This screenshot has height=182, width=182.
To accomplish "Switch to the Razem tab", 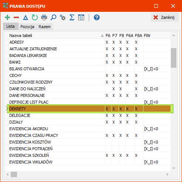I will pyautogui.click(x=44, y=27).
